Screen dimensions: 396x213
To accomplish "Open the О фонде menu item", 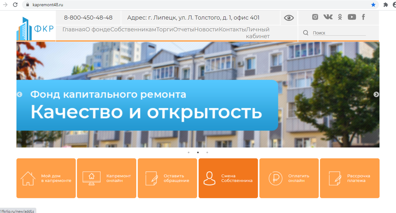I will click(98, 29).
